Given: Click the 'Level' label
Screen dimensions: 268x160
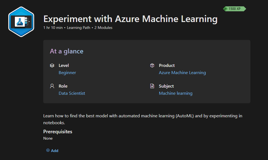Looking at the screenshot, I should coord(64,66).
